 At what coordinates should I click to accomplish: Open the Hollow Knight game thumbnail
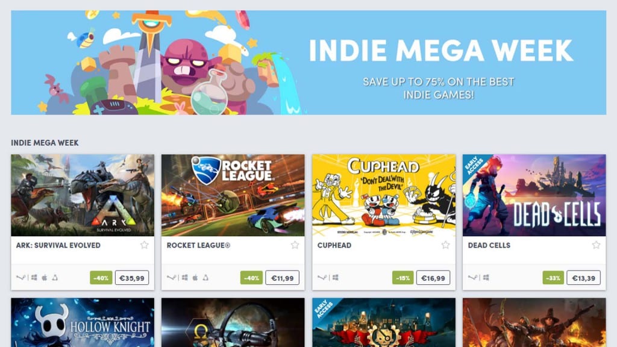coord(83,322)
